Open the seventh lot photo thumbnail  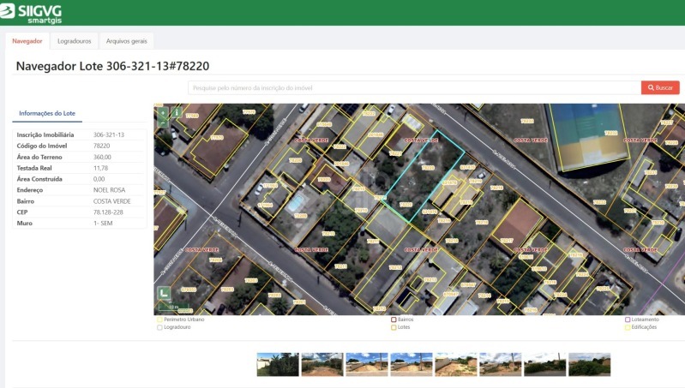545,364
